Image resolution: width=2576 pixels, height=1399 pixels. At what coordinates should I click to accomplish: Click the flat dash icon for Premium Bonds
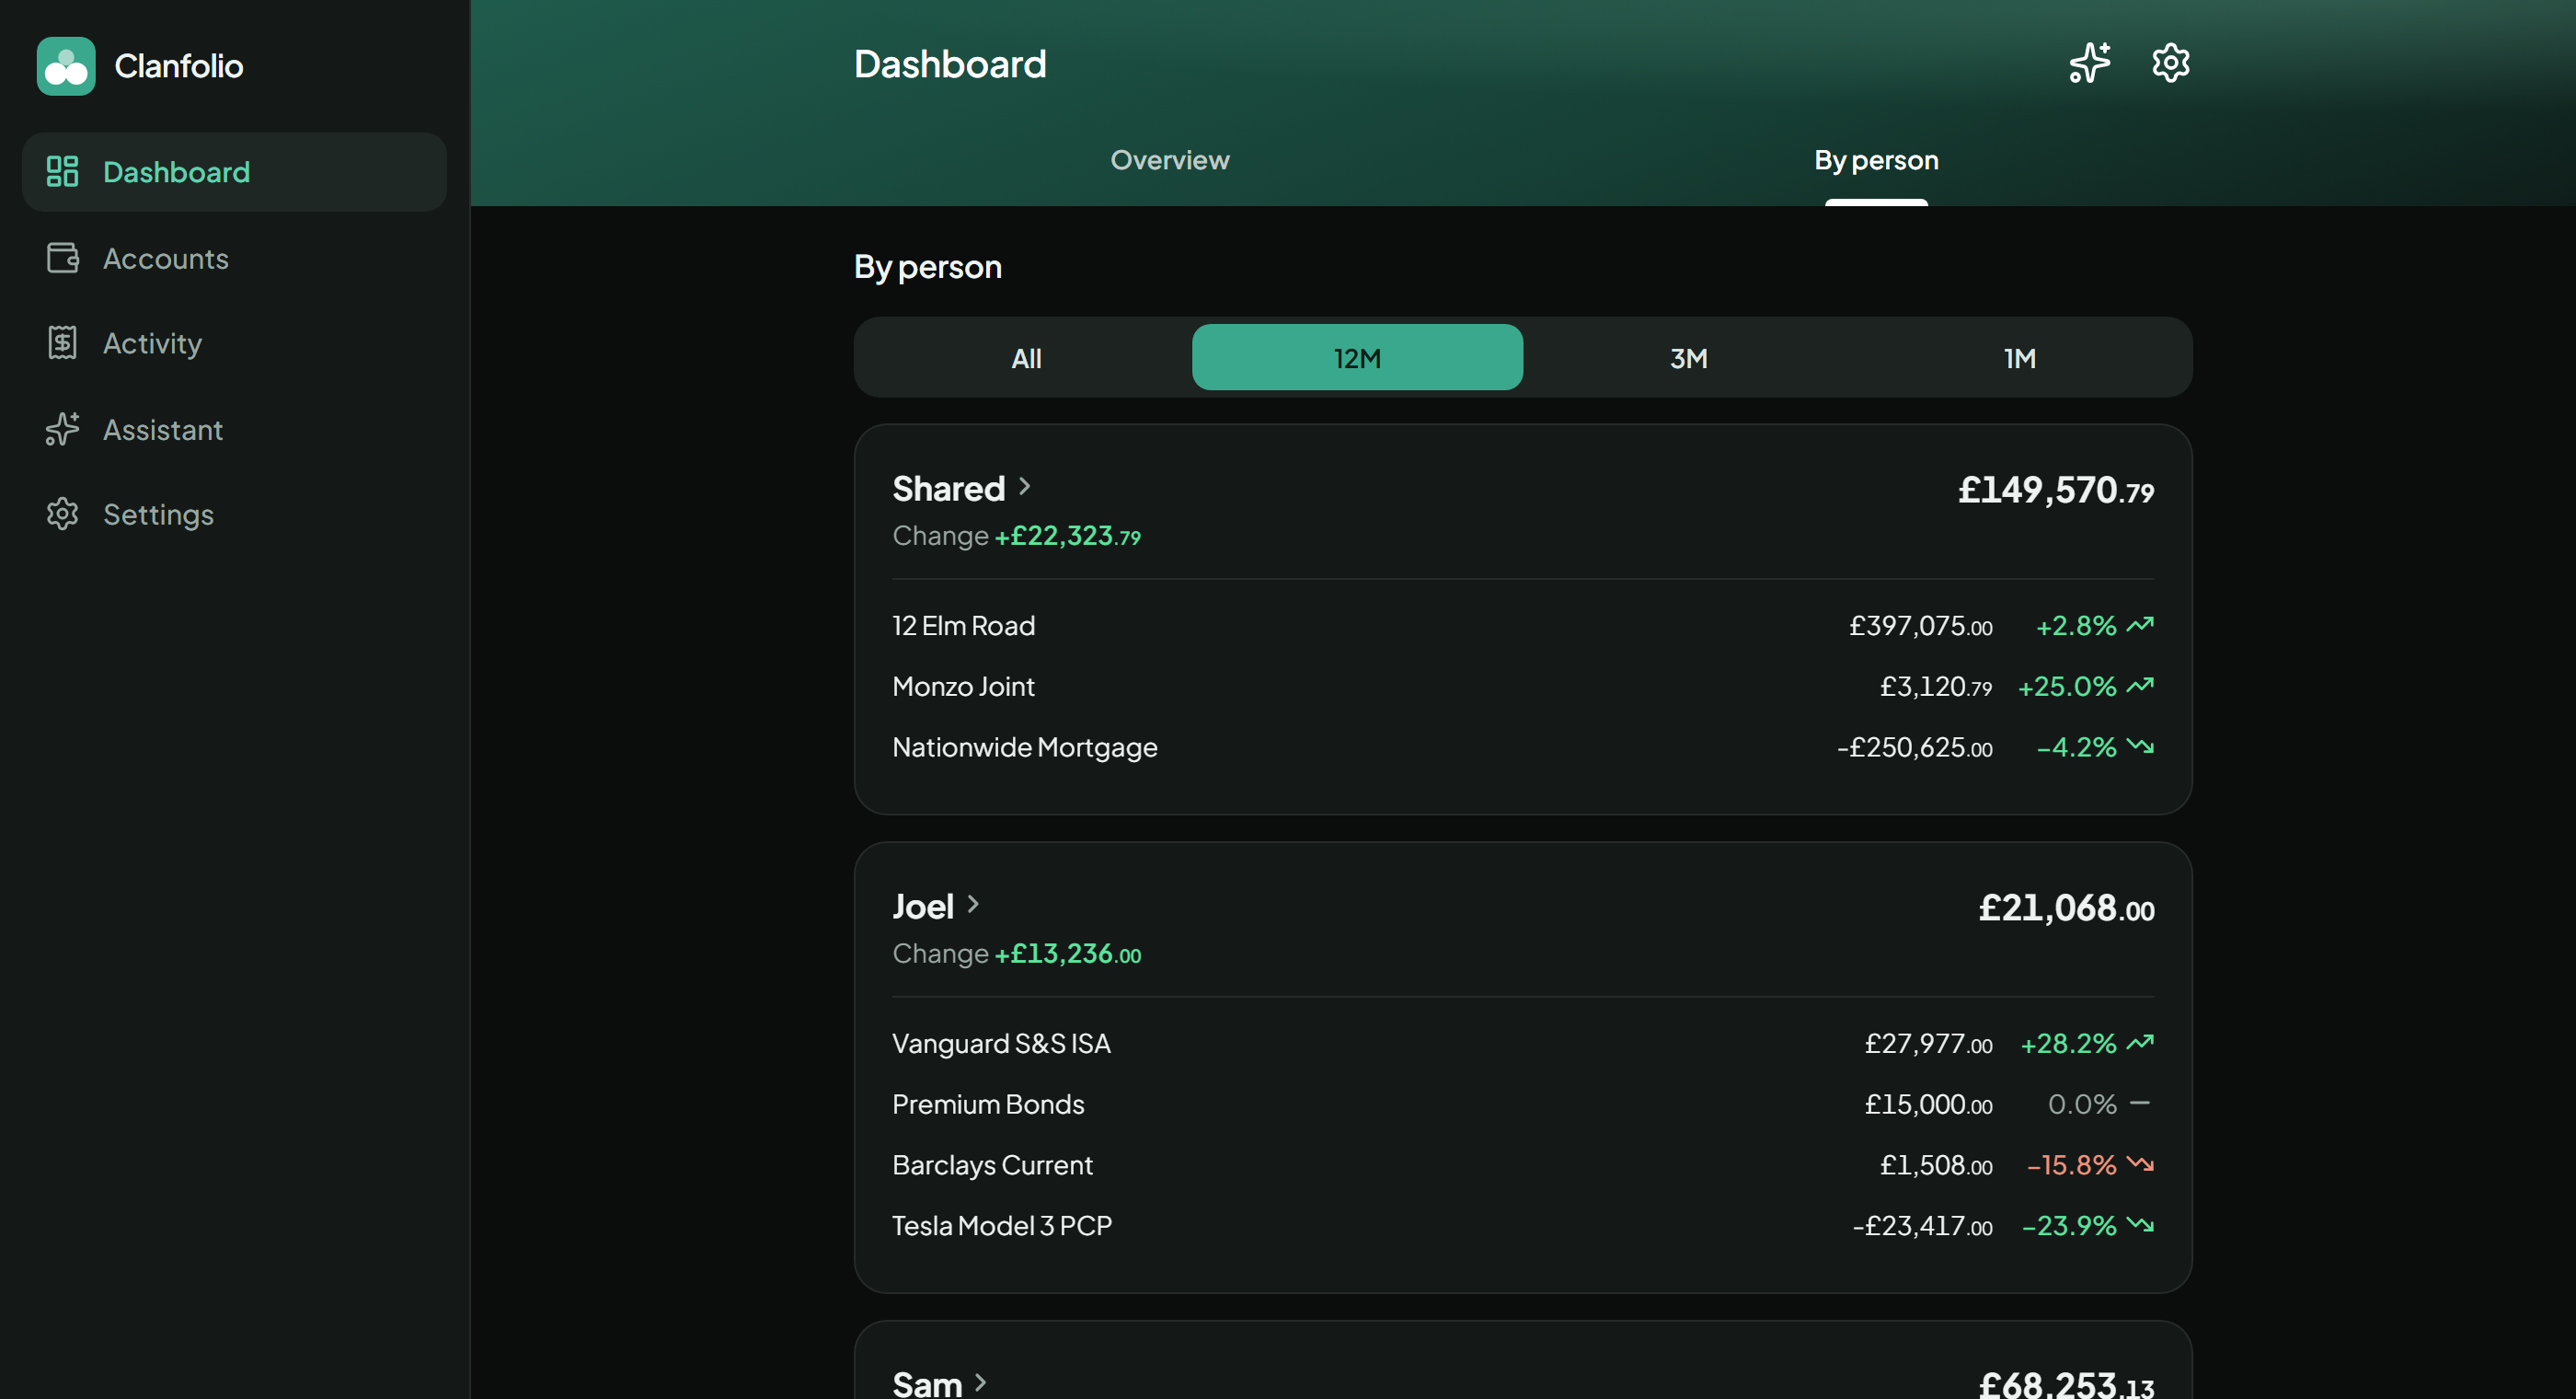[x=2140, y=1104]
